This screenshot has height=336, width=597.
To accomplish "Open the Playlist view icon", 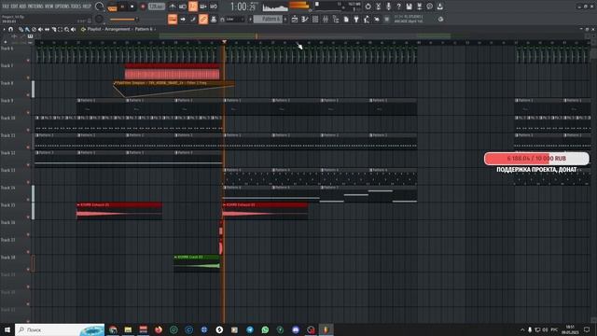I will pyautogui.click(x=295, y=19).
